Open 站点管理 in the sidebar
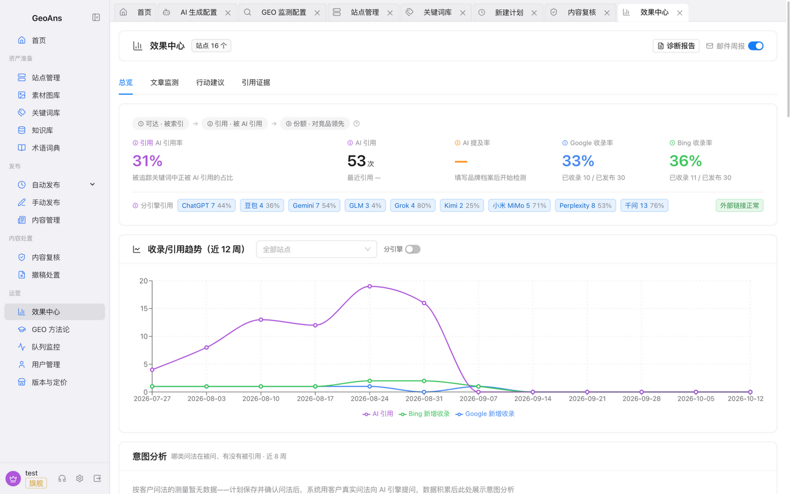791x494 pixels. point(54,77)
